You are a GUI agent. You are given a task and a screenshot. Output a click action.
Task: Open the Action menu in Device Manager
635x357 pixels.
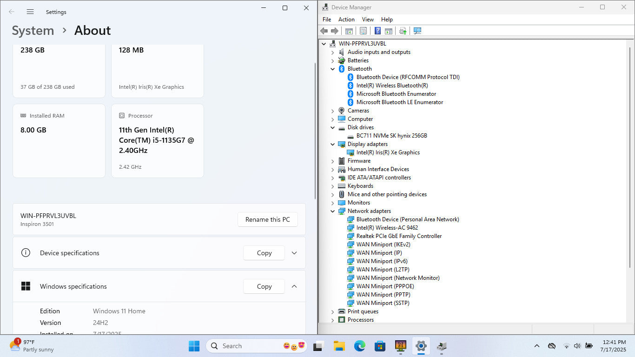pos(346,20)
